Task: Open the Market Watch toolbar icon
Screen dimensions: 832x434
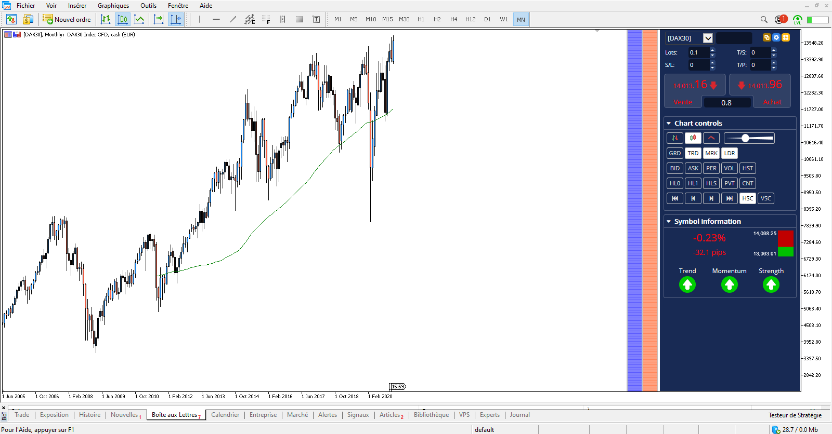Action: tap(11, 20)
